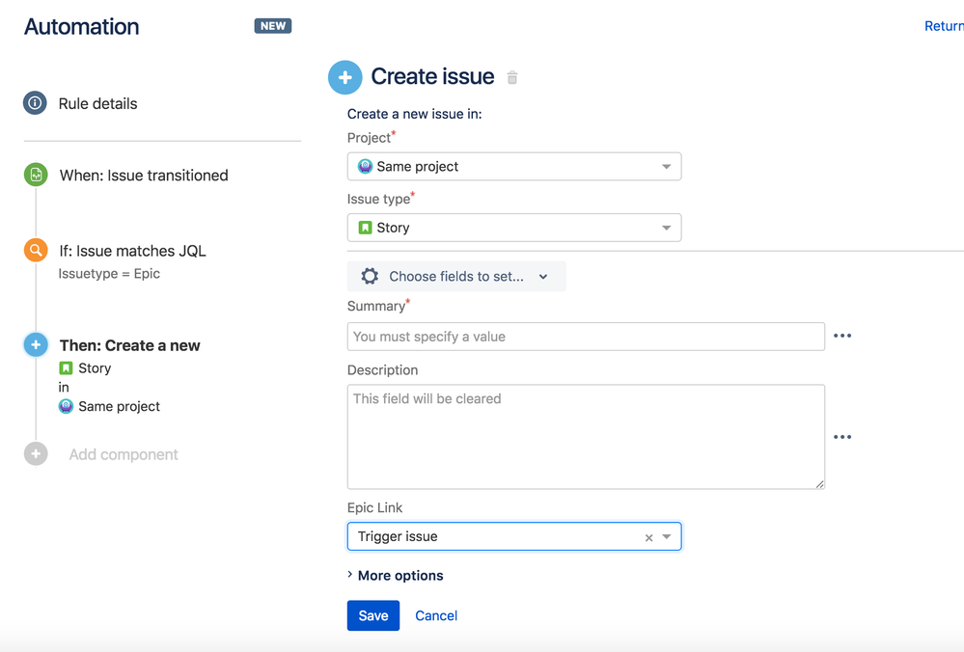Click the blue Create action plus icon in sidebar
964x652 pixels.
(36, 344)
